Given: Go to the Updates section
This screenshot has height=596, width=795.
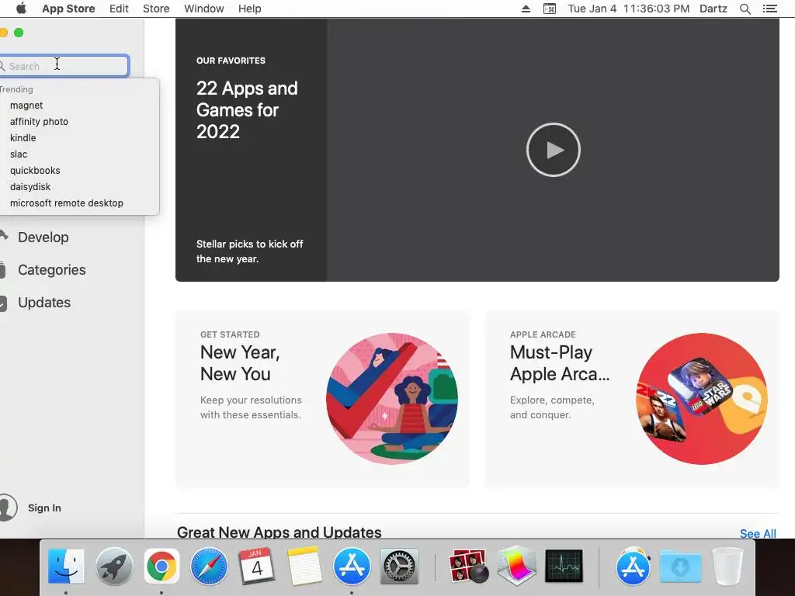Looking at the screenshot, I should pyautogui.click(x=44, y=303).
